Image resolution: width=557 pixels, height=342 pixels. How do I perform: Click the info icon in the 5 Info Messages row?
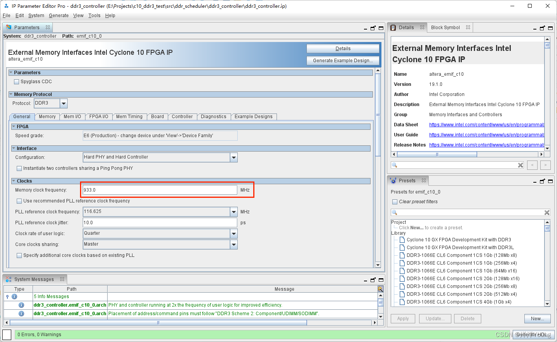click(14, 297)
